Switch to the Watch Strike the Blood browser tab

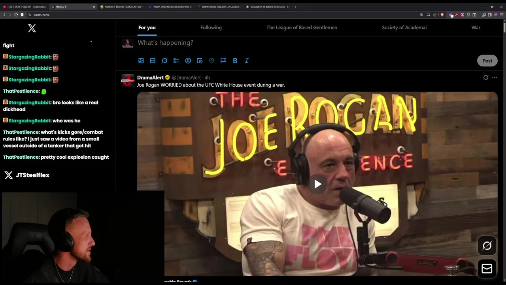coord(170,7)
